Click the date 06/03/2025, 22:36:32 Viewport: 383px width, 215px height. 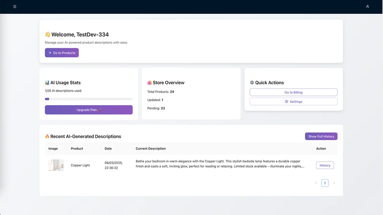pyautogui.click(x=113, y=165)
